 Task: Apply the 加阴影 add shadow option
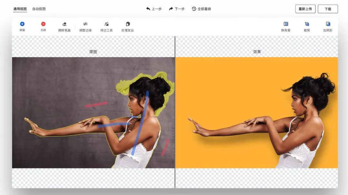pos(328,27)
